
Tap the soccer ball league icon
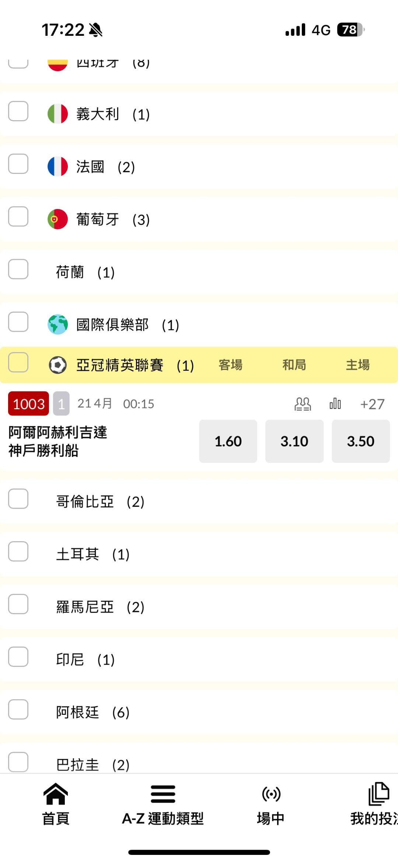(58, 365)
